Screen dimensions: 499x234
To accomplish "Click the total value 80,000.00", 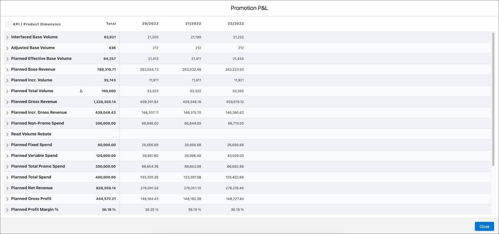I will point(107,145).
